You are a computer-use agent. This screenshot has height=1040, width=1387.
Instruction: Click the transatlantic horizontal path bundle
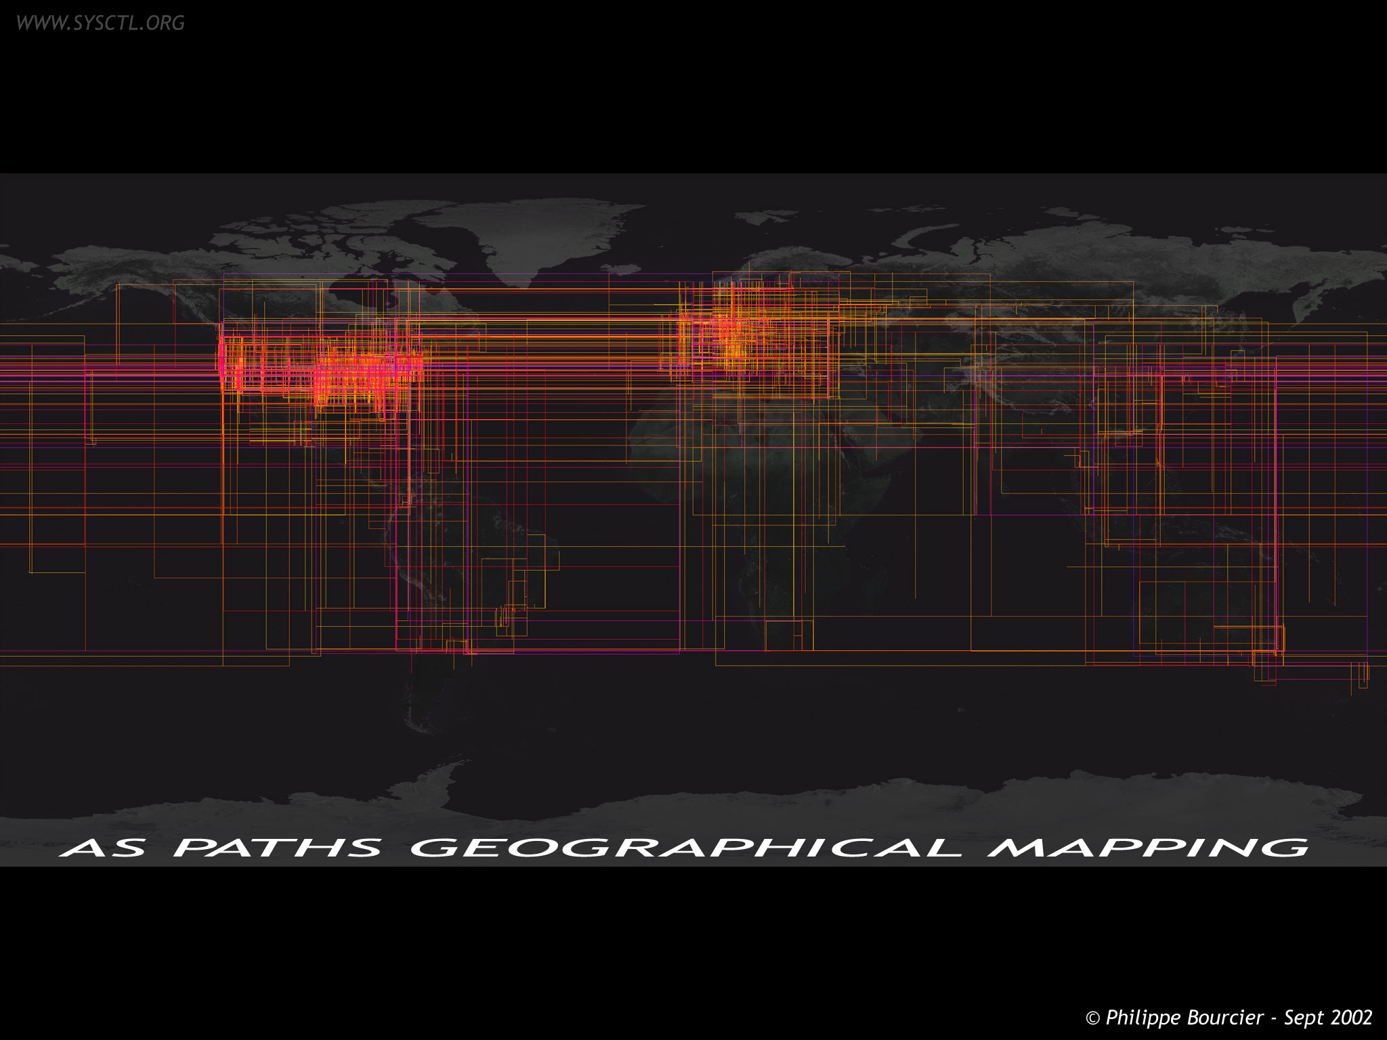coord(542,337)
